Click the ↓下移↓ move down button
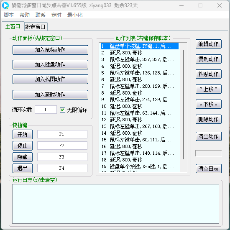230x230 pixels. pyautogui.click(x=209, y=104)
